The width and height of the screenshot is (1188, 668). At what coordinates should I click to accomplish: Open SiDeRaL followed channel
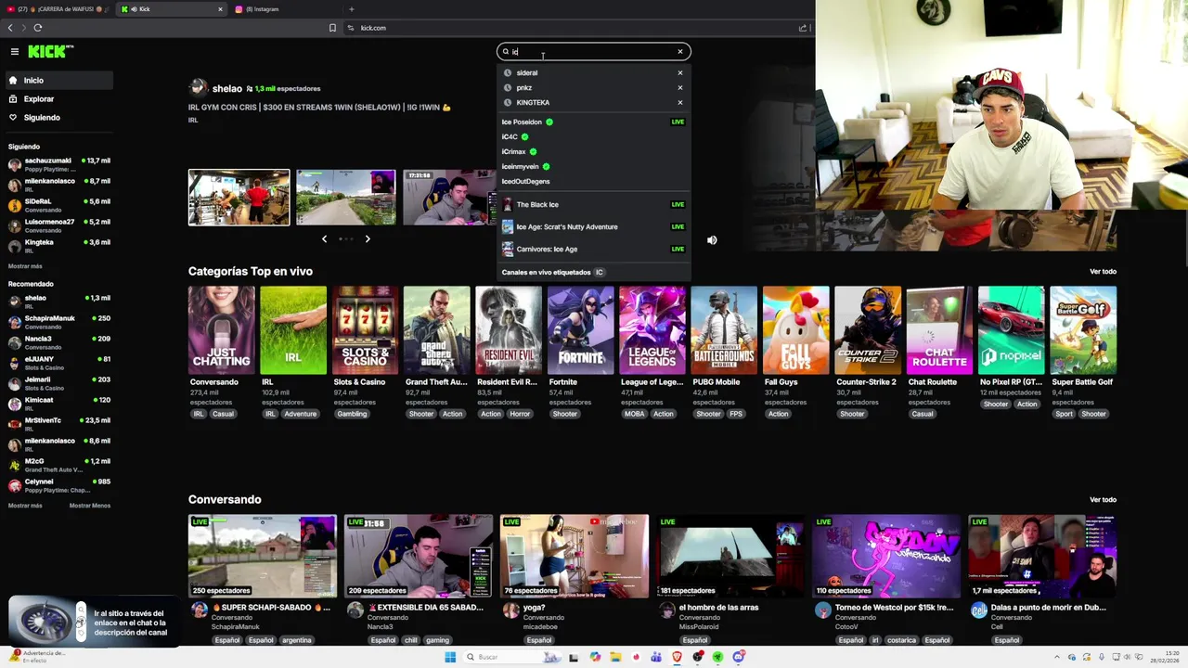(58, 205)
